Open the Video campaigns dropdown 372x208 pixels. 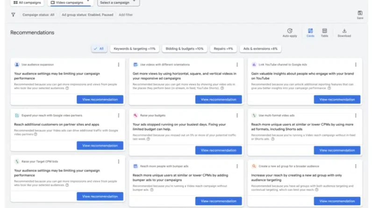[71, 3]
